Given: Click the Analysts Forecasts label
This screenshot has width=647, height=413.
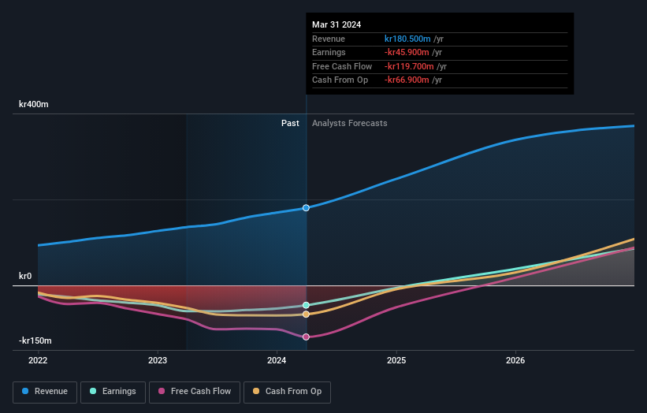Looking at the screenshot, I should pyautogui.click(x=349, y=124).
